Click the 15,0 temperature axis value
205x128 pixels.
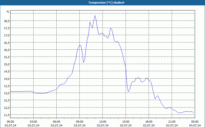pyautogui.click(x=6, y=64)
